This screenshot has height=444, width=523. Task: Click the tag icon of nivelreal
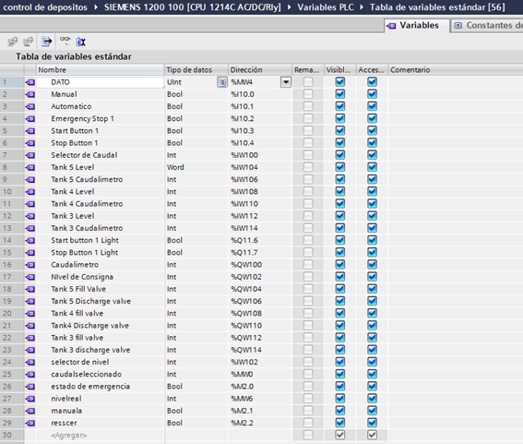(x=30, y=399)
